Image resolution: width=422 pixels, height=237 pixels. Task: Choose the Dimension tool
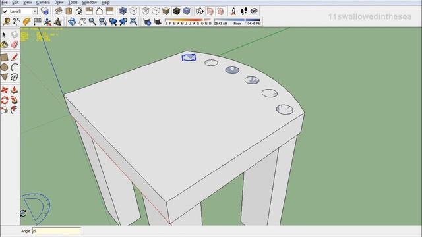[16, 22]
